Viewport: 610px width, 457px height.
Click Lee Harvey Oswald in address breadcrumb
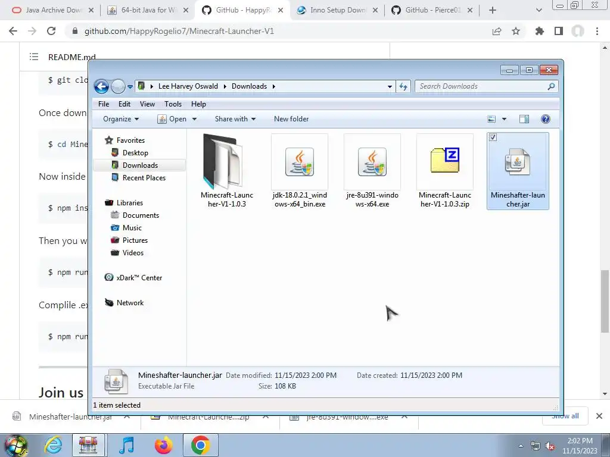[188, 86]
